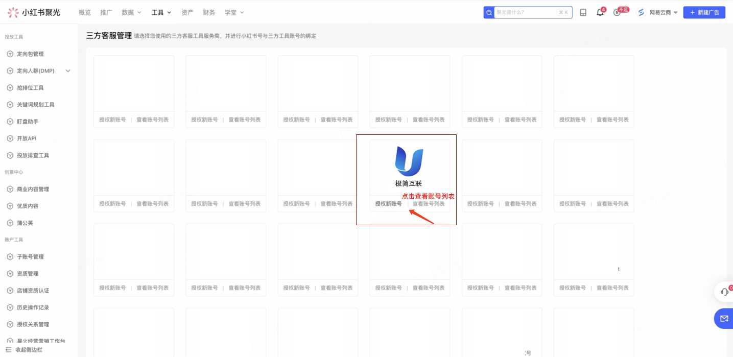733x357 pixels.
Task: Open the 财务 tab
Action: [209, 12]
